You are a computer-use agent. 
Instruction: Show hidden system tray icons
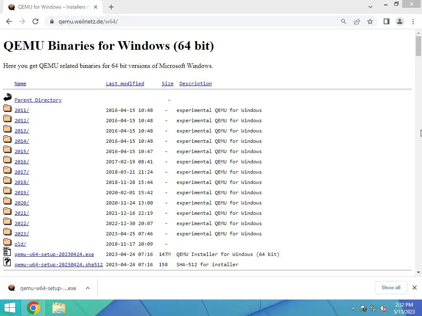pyautogui.click(x=353, y=308)
